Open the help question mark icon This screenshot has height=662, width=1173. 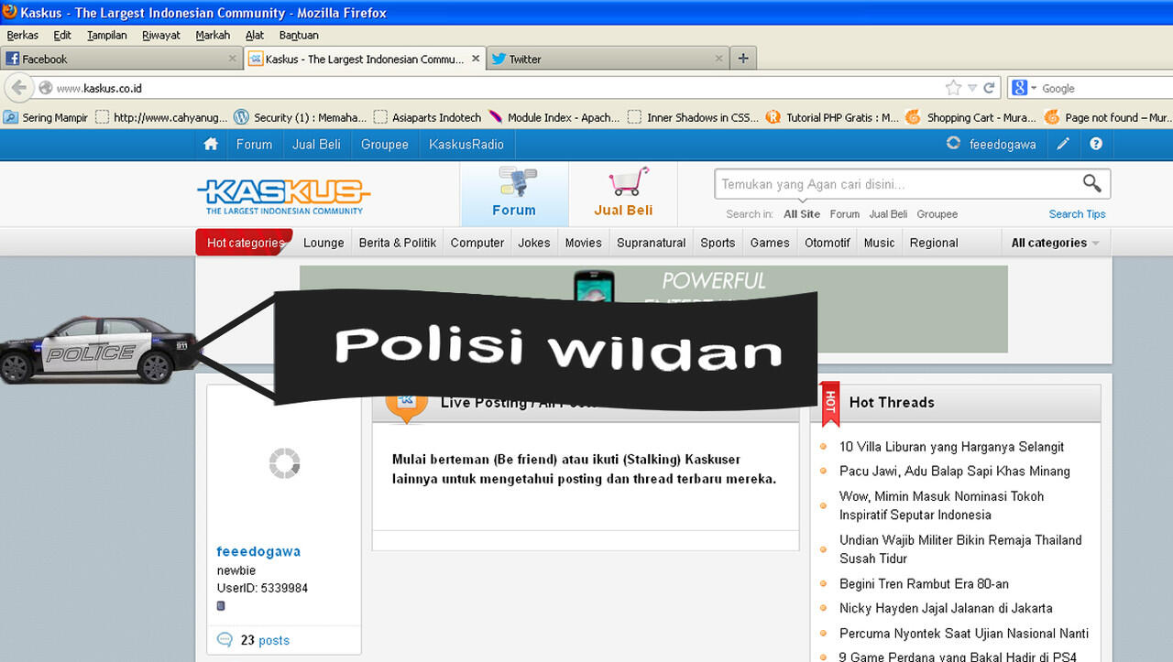pyautogui.click(x=1095, y=145)
